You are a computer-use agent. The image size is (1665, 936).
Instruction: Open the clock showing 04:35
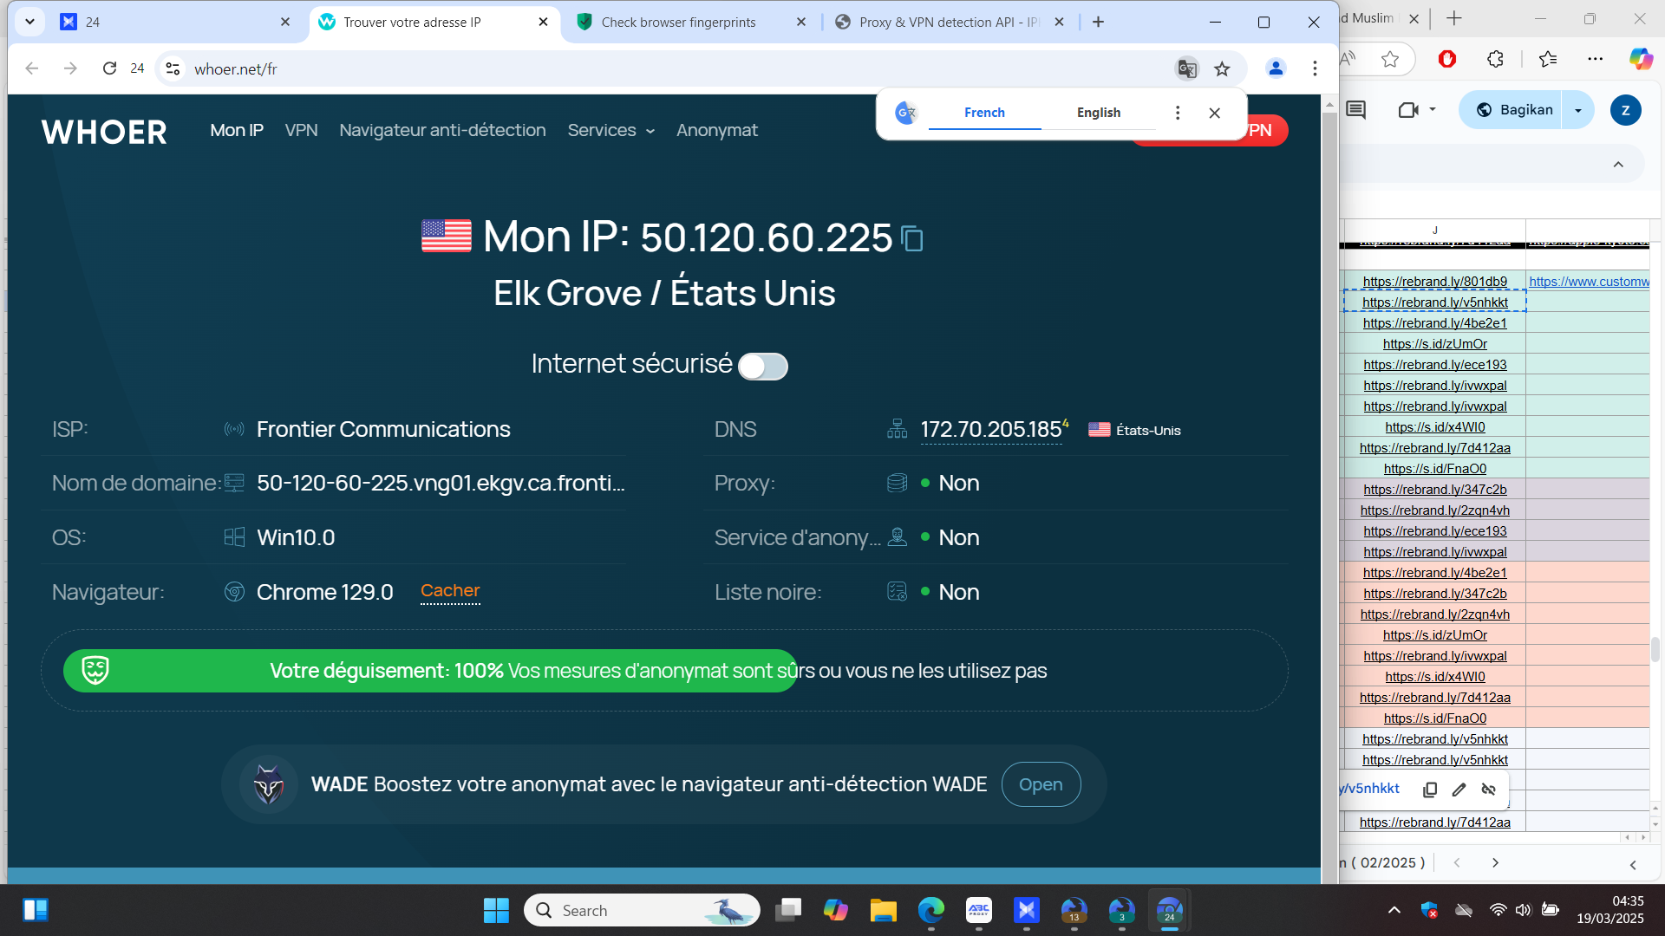tap(1610, 910)
